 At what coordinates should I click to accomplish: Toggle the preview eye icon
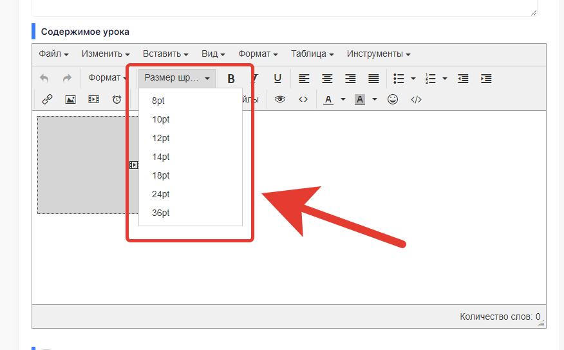click(280, 99)
